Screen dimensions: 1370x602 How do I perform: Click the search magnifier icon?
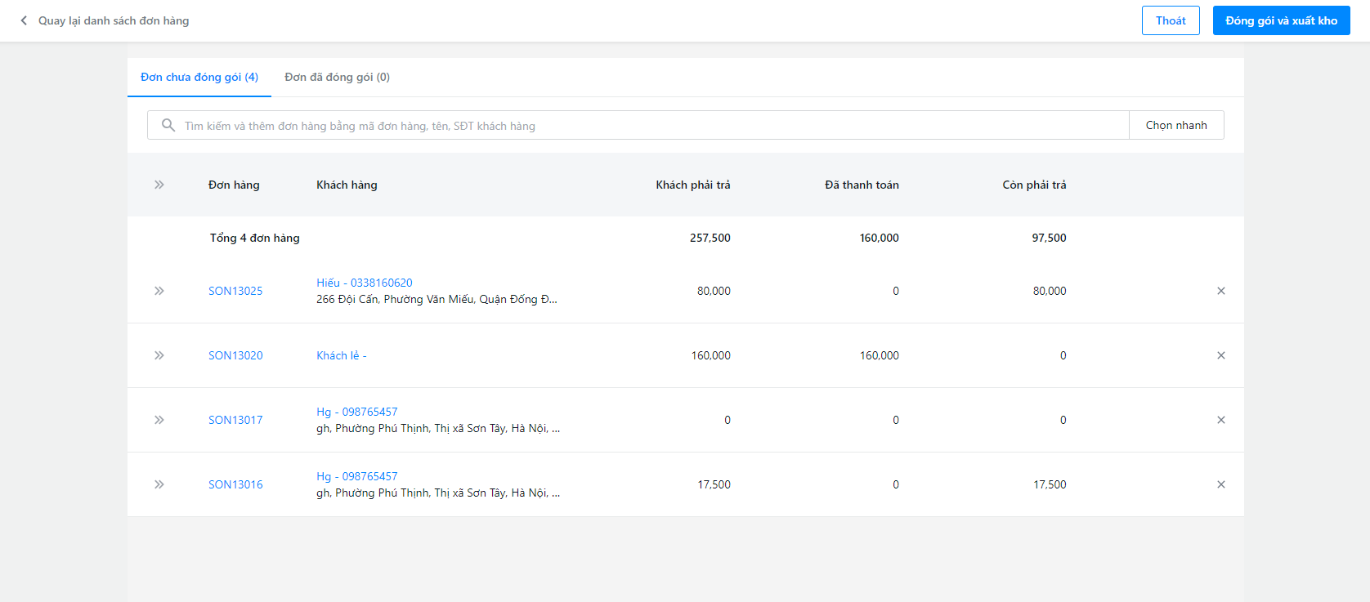tap(168, 125)
